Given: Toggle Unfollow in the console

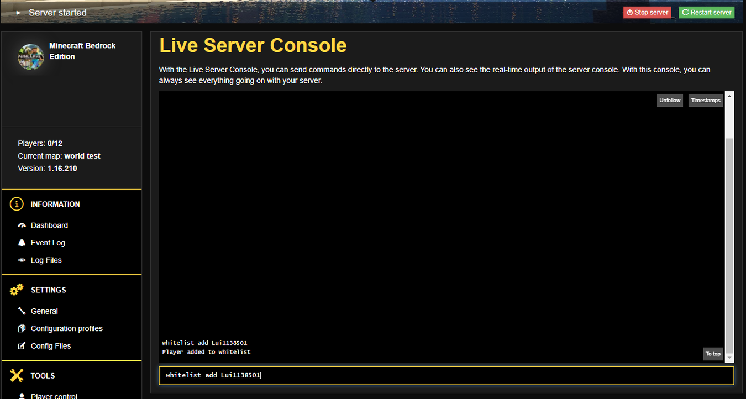Looking at the screenshot, I should click(670, 101).
